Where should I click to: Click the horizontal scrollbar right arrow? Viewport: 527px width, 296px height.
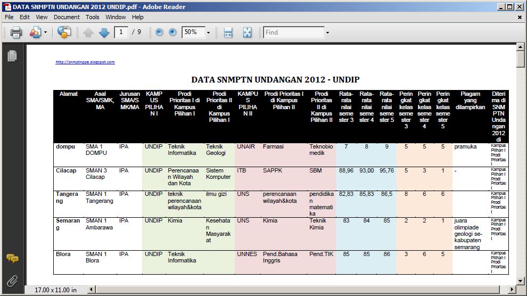[x=512, y=289]
